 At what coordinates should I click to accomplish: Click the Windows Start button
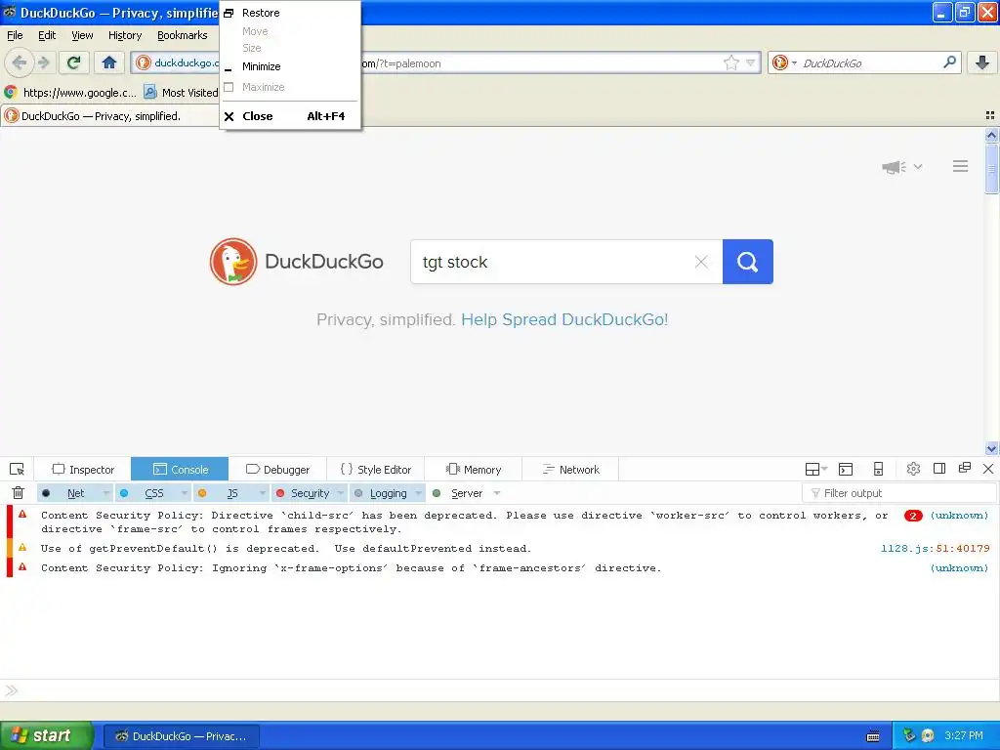click(47, 735)
